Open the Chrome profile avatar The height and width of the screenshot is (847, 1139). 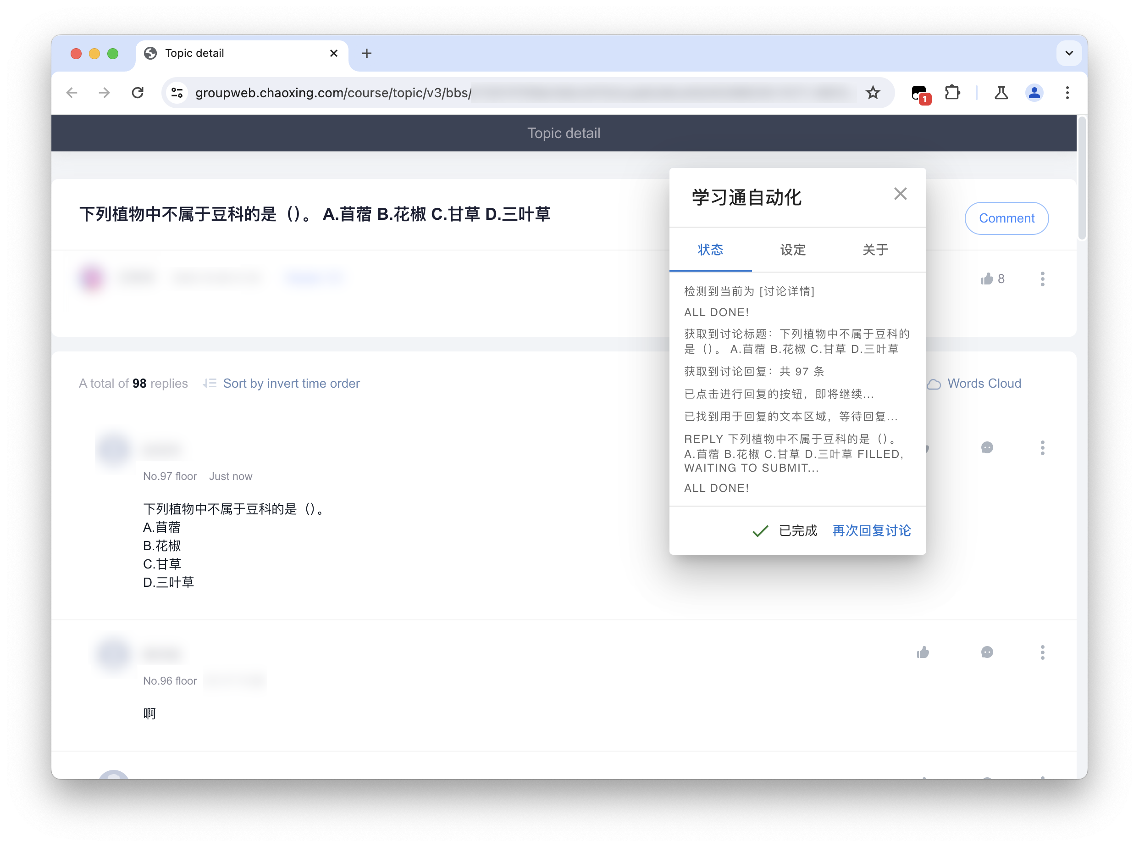click(x=1034, y=93)
